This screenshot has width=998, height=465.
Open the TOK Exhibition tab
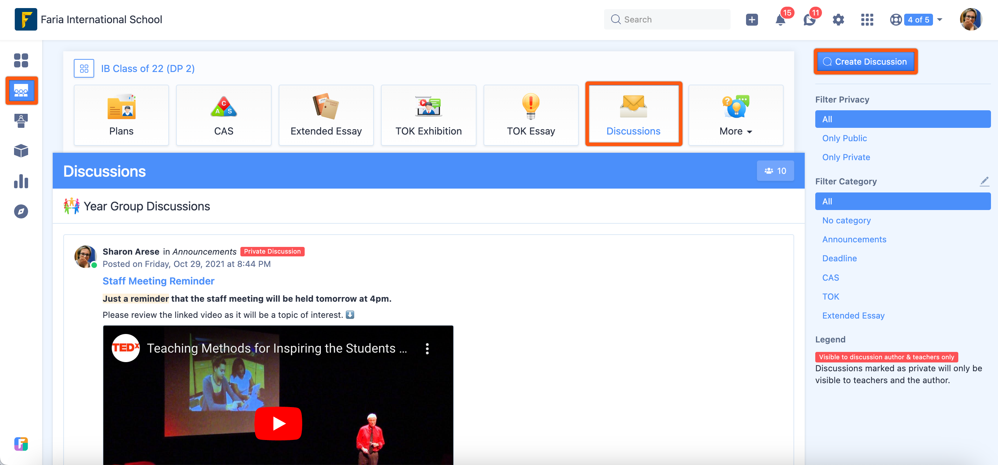[428, 116]
